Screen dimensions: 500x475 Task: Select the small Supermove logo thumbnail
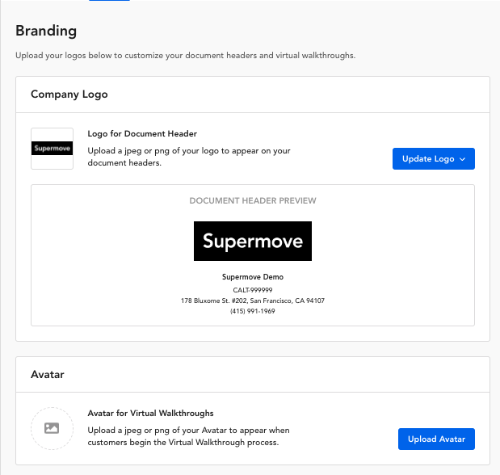52,149
